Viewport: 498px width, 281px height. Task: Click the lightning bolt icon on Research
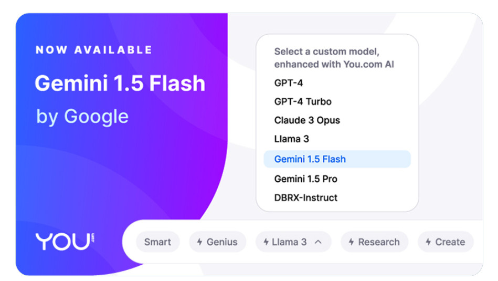click(x=351, y=242)
